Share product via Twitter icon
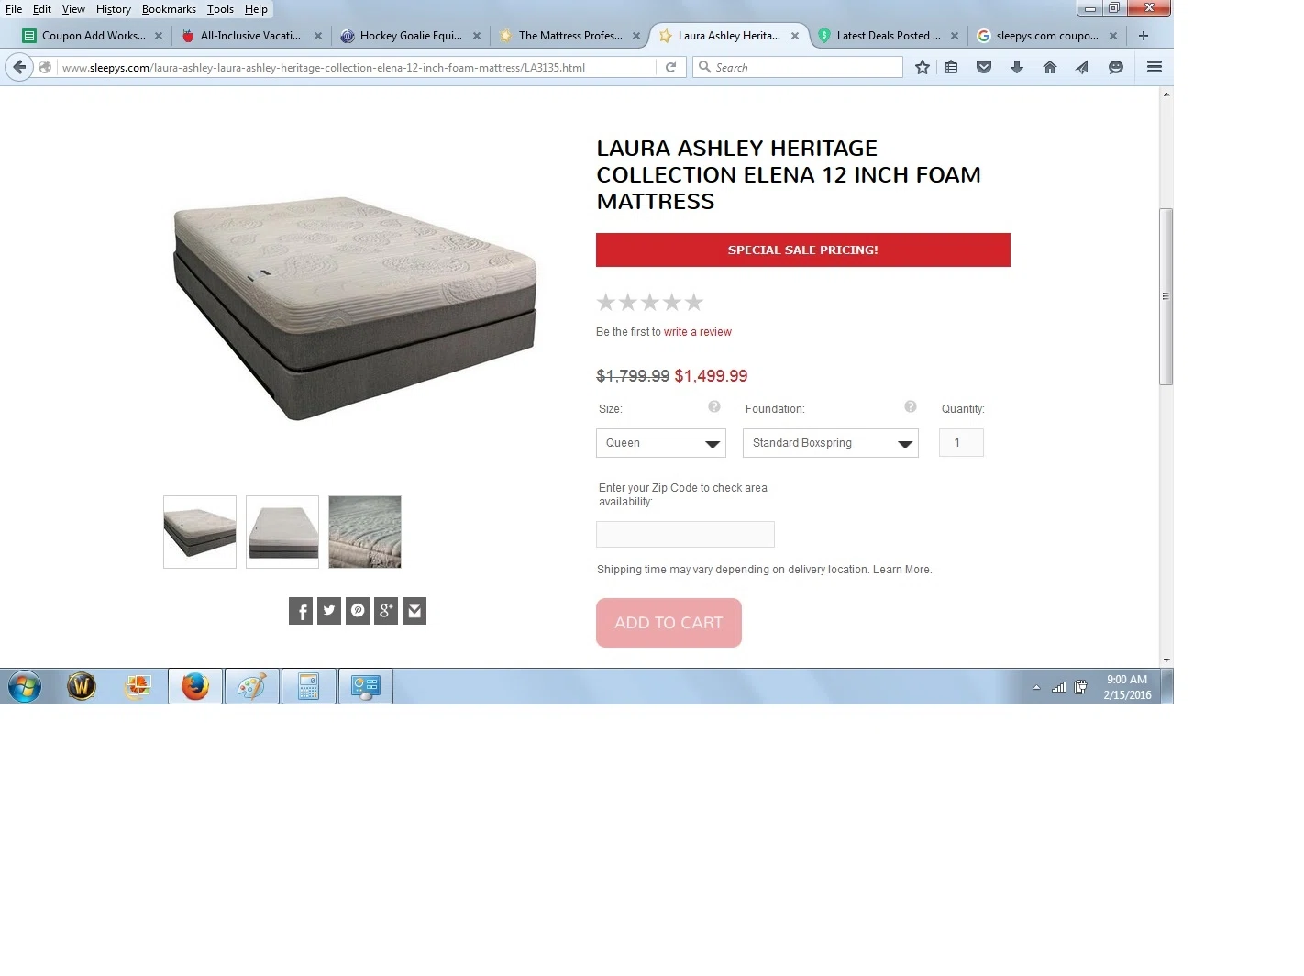This screenshot has width=1304, height=976. tap(329, 611)
